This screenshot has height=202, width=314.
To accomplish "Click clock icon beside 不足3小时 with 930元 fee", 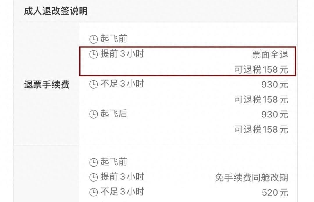I will [x=93, y=84].
